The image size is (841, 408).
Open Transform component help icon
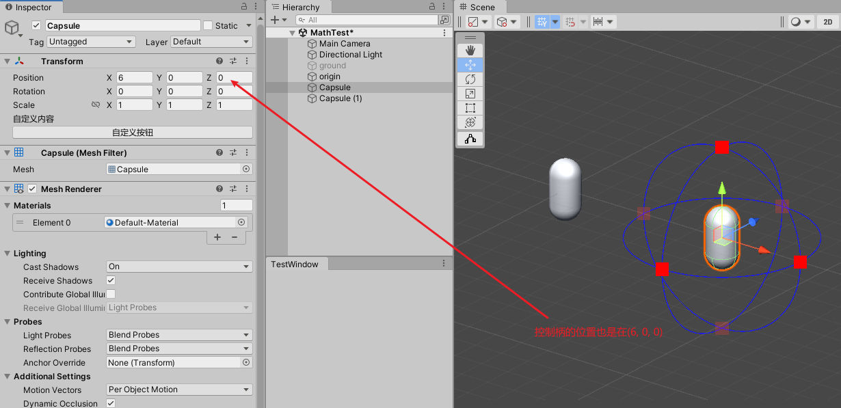tap(219, 61)
